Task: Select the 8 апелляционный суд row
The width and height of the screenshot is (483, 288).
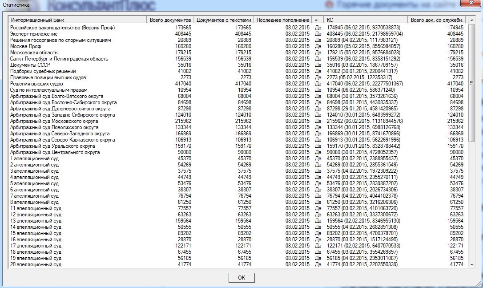Action: tap(237, 202)
